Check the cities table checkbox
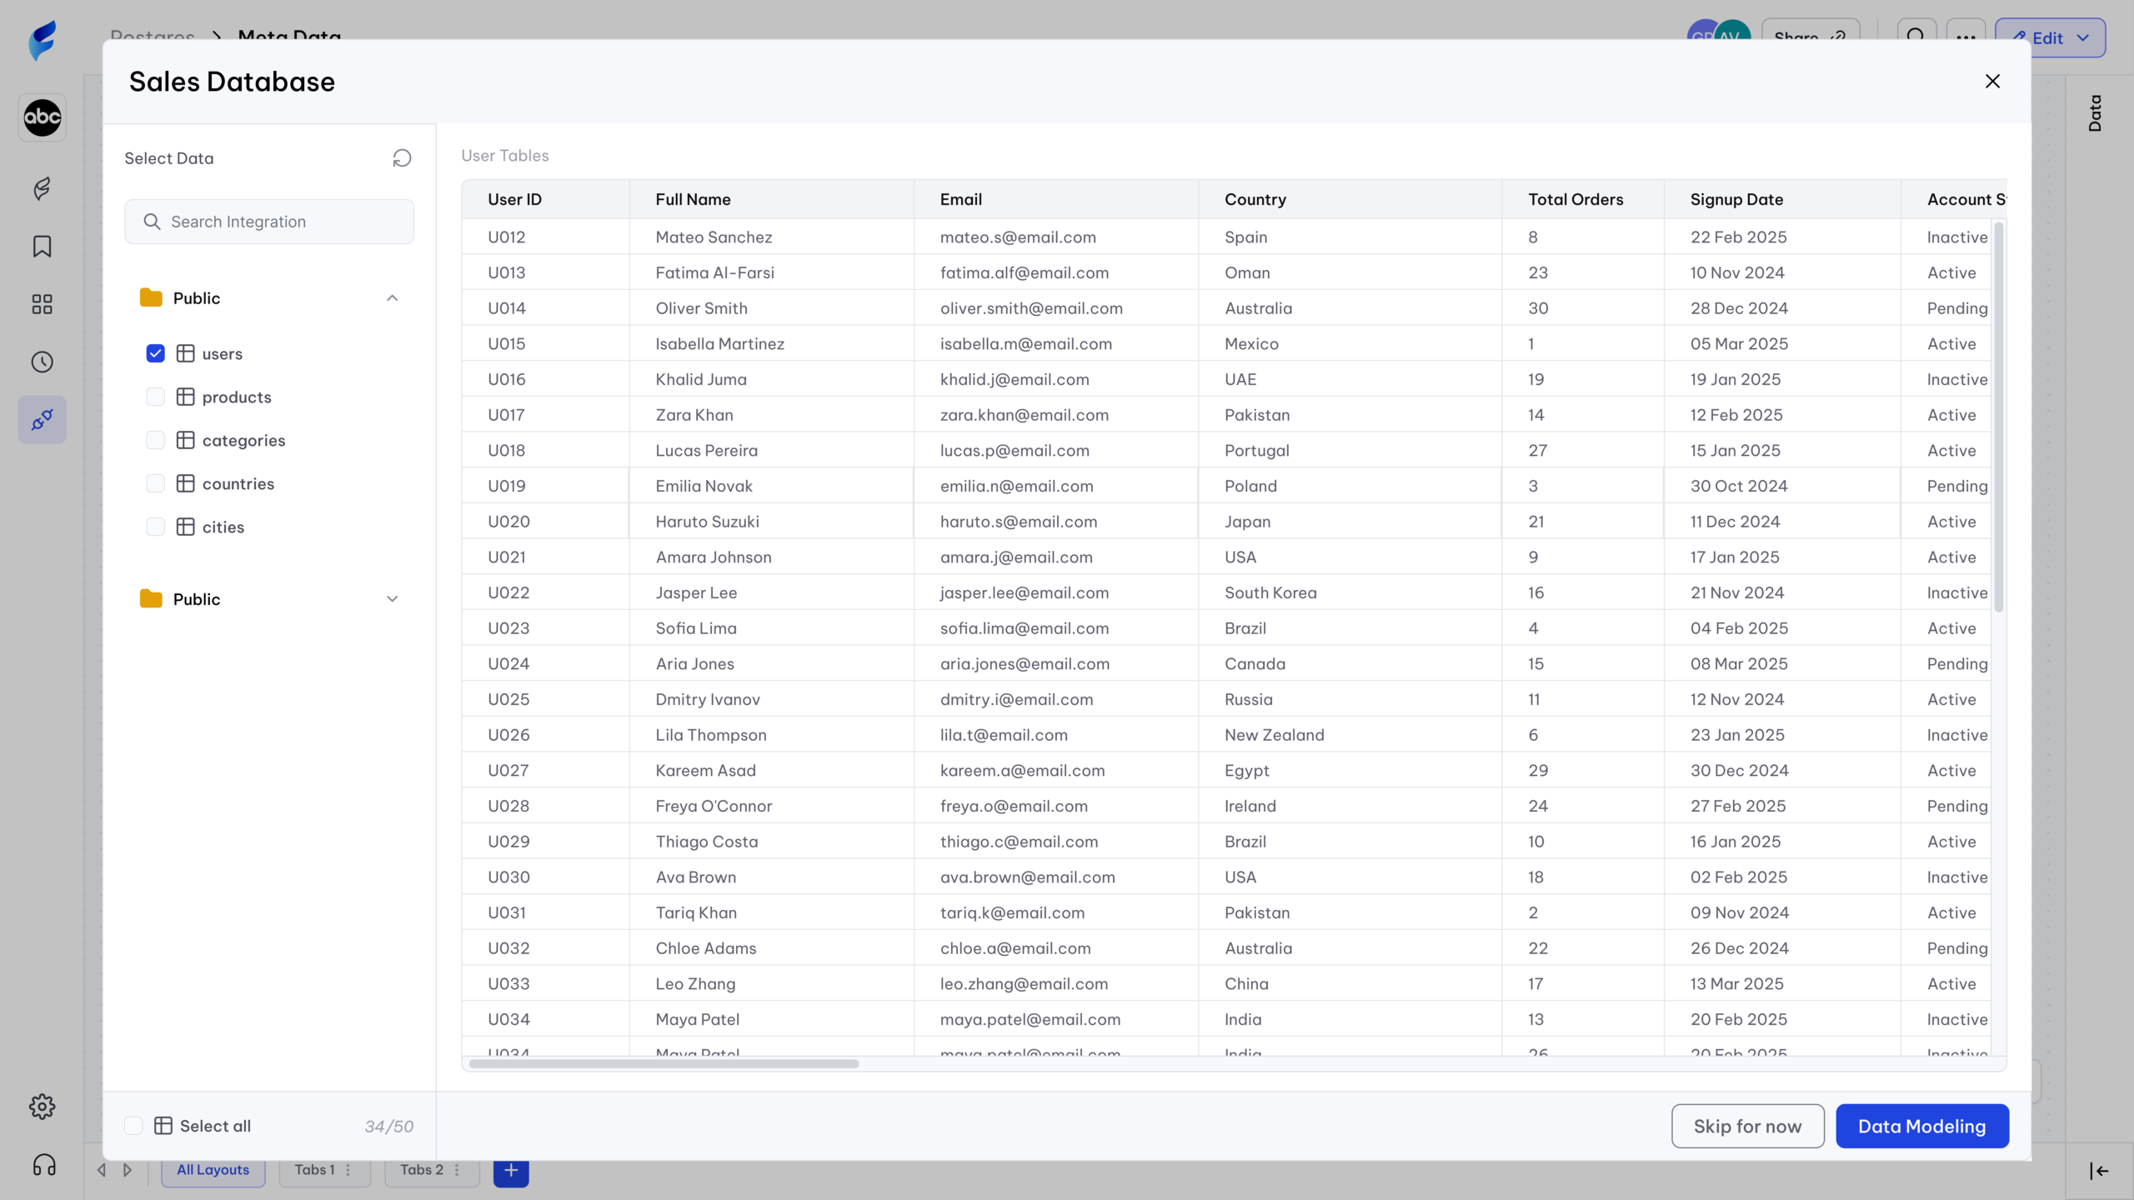The width and height of the screenshot is (2134, 1200). coord(155,527)
